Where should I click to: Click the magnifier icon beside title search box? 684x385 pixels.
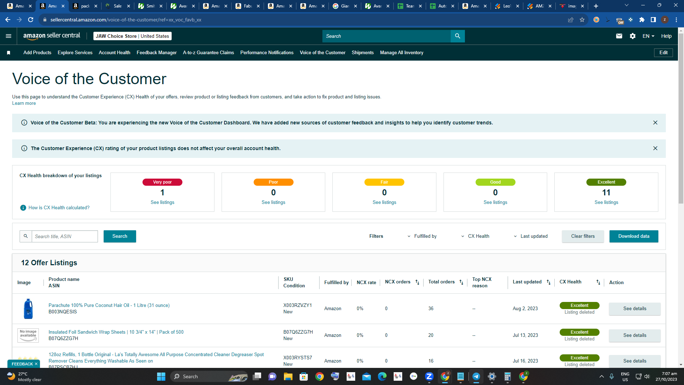[26, 236]
